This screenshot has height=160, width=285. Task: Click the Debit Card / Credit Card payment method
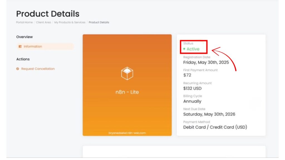coord(215,127)
